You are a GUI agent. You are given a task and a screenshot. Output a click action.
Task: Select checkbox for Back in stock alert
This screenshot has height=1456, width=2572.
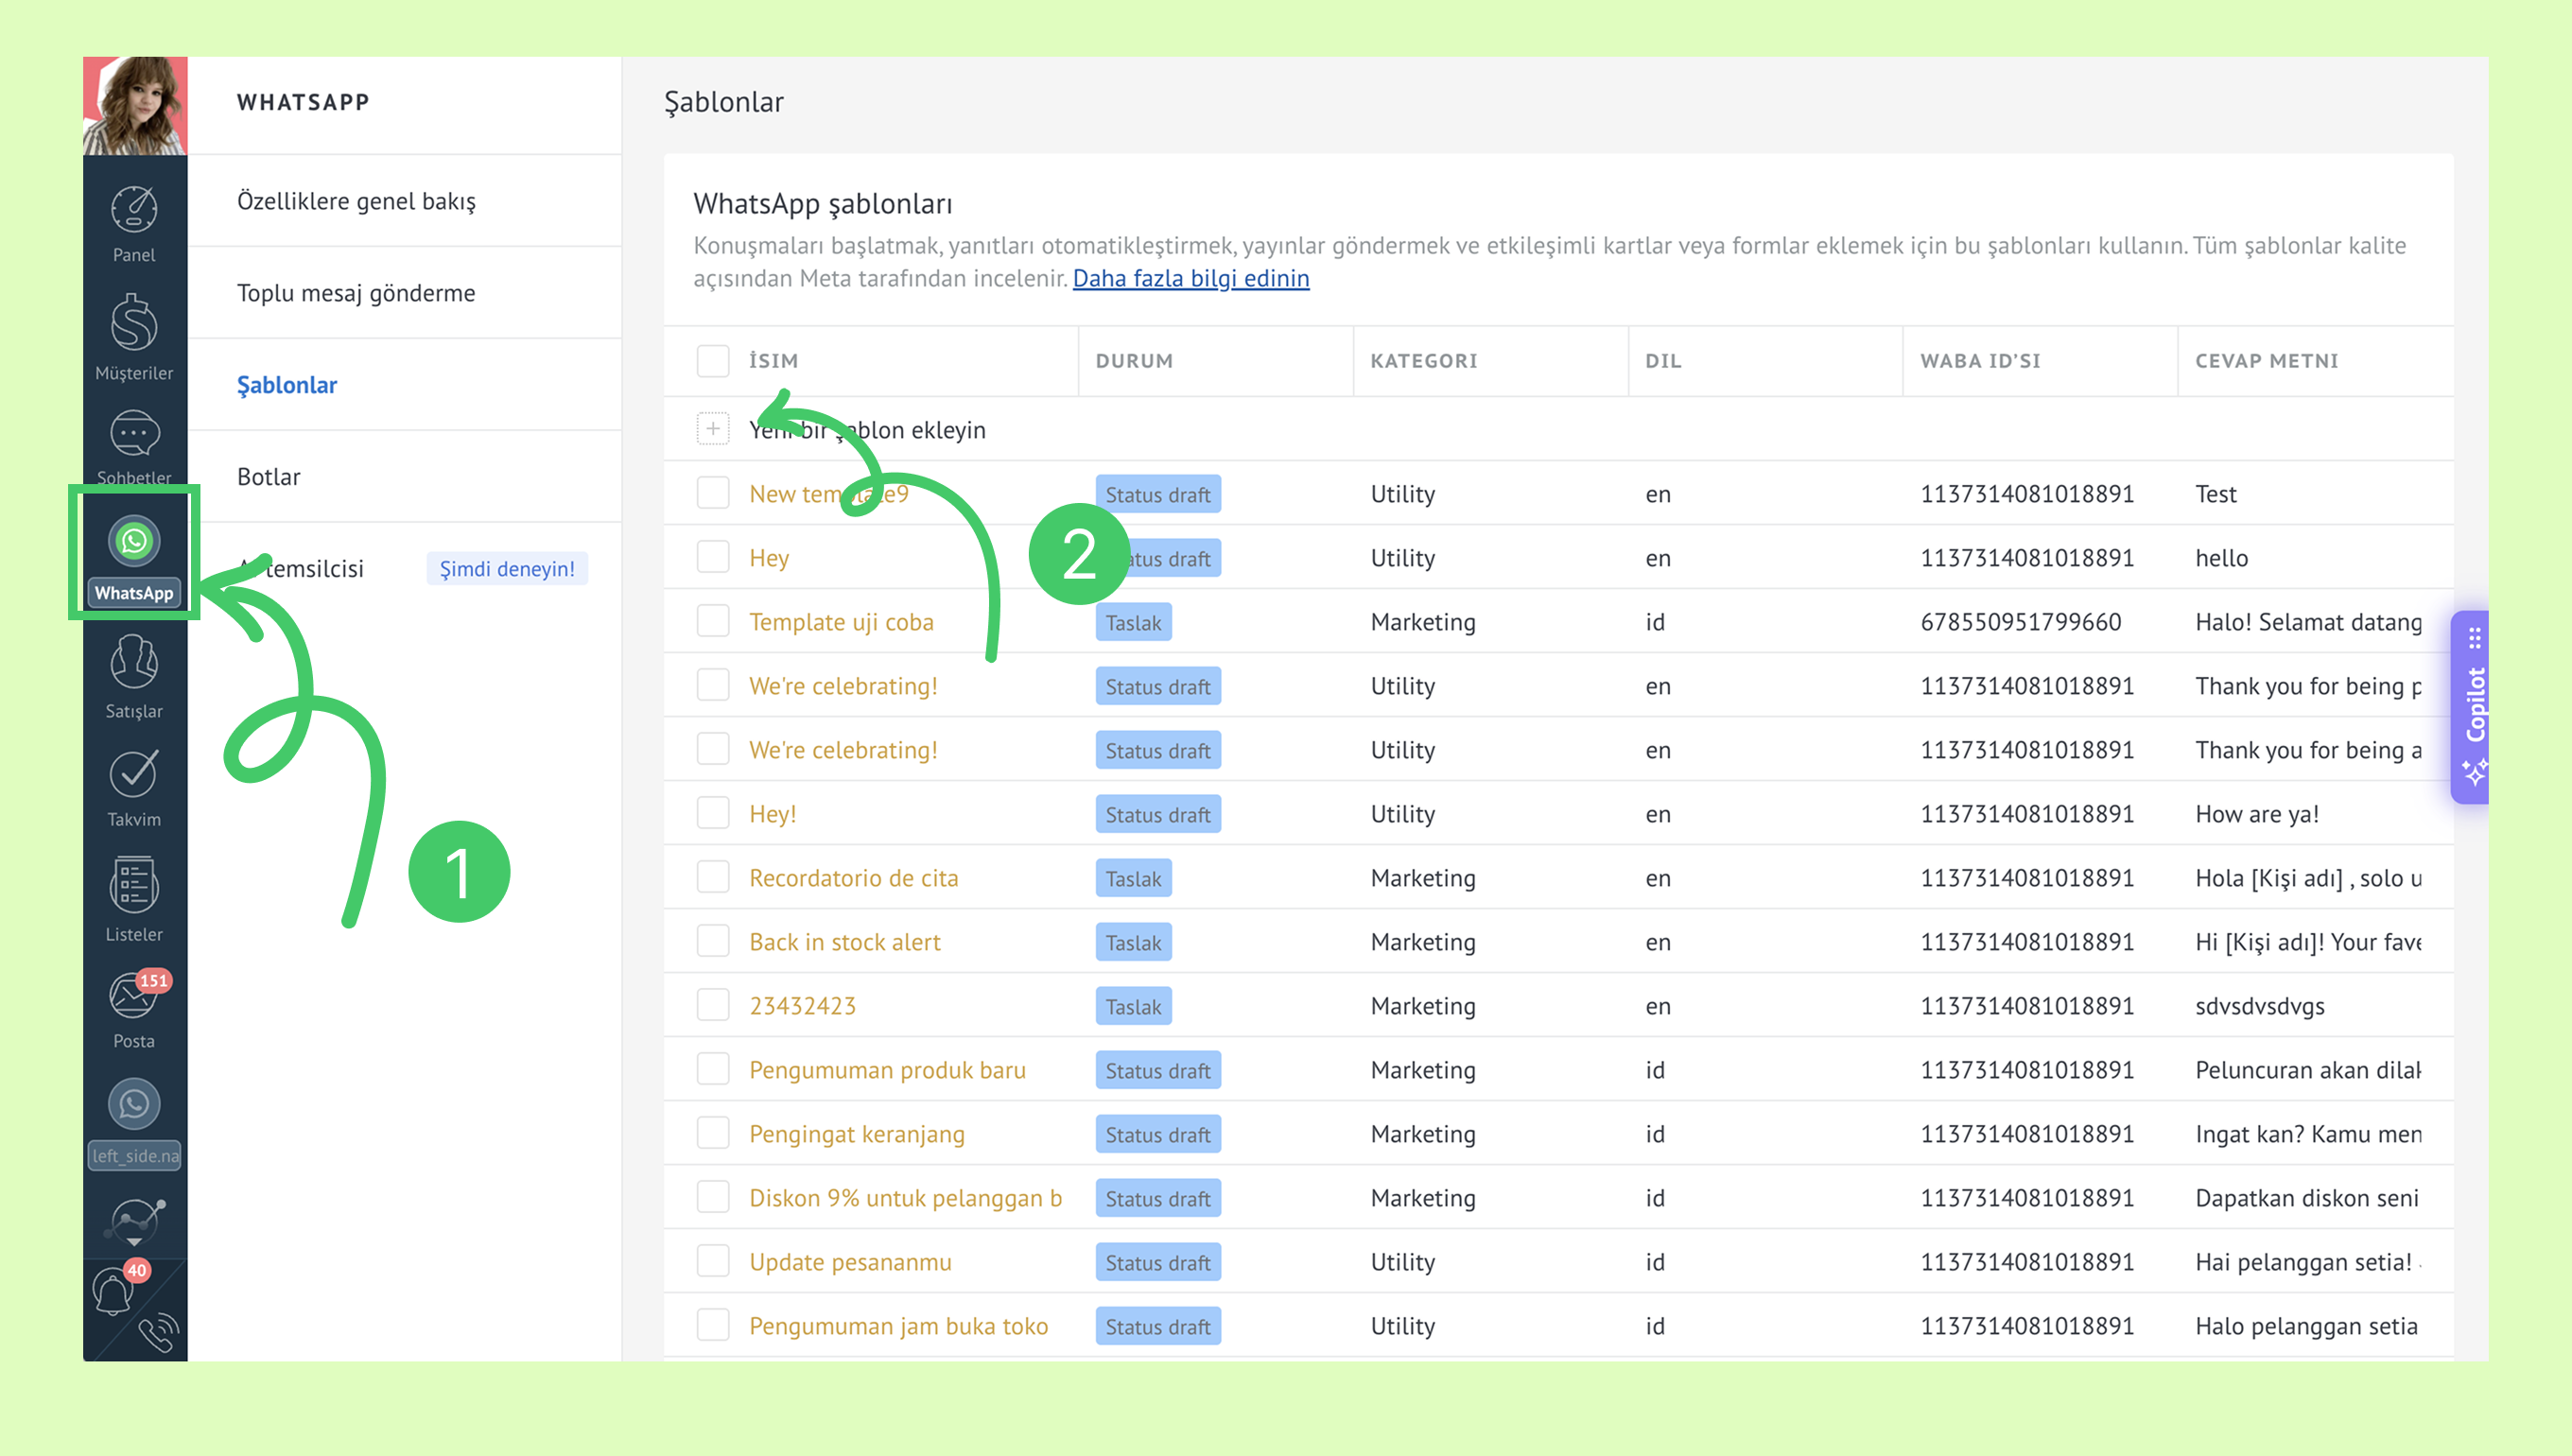713,941
